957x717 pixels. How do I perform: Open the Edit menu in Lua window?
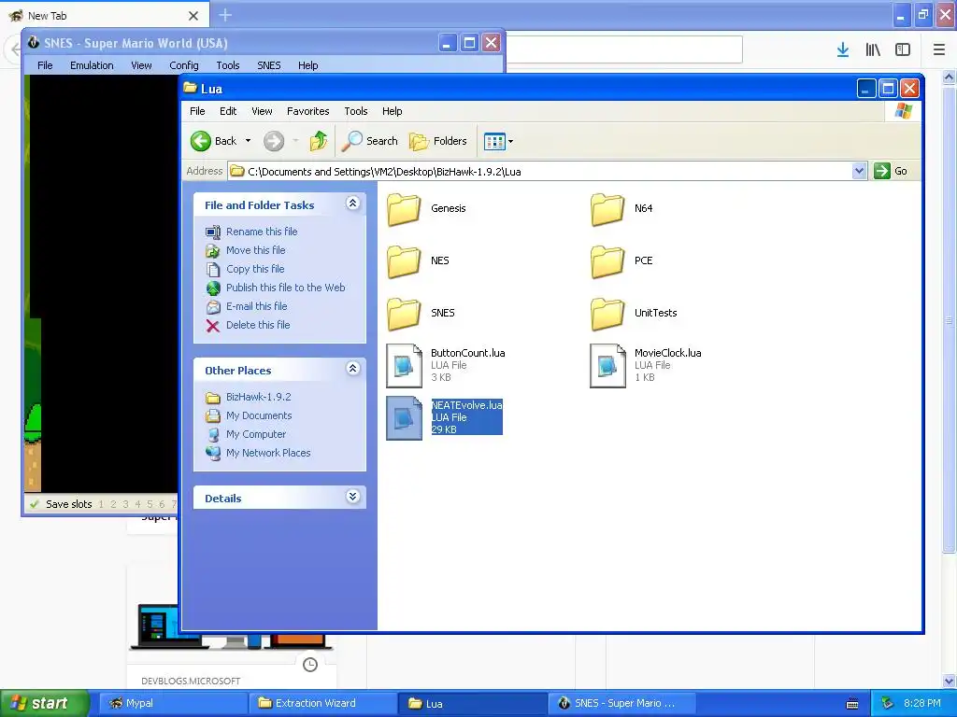coord(228,111)
